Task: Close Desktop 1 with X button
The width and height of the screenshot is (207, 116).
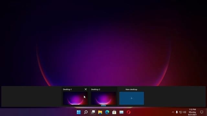Action: (x=86, y=89)
